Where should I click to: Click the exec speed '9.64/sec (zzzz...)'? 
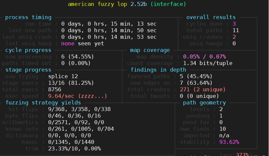coord(78,96)
